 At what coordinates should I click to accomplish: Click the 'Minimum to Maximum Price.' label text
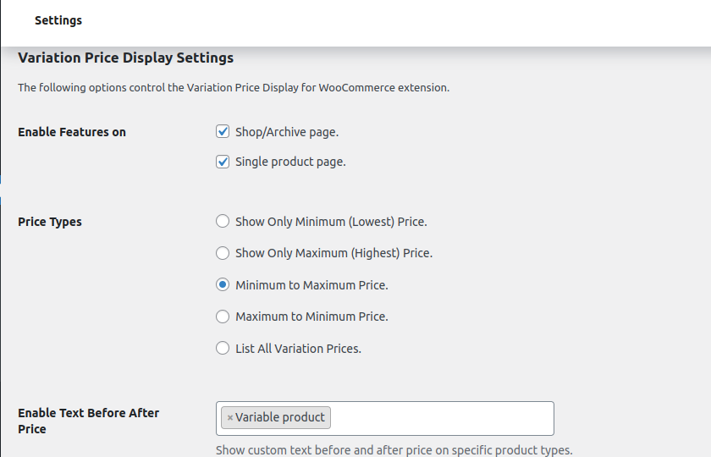pos(312,285)
